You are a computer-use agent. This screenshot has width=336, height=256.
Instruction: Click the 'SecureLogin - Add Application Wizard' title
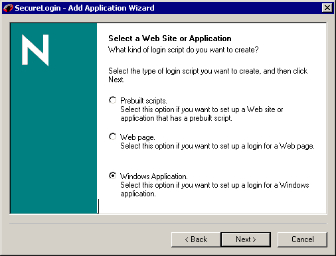click(x=84, y=8)
